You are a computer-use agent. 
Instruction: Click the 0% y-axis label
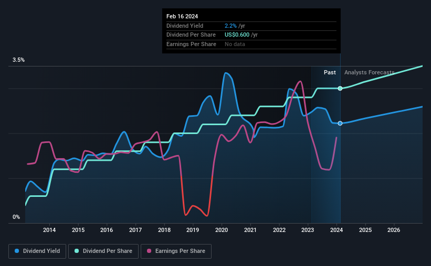(x=16, y=217)
